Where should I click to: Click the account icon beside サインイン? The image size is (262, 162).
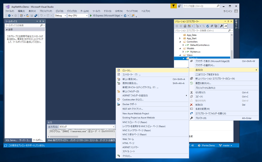point(236,11)
